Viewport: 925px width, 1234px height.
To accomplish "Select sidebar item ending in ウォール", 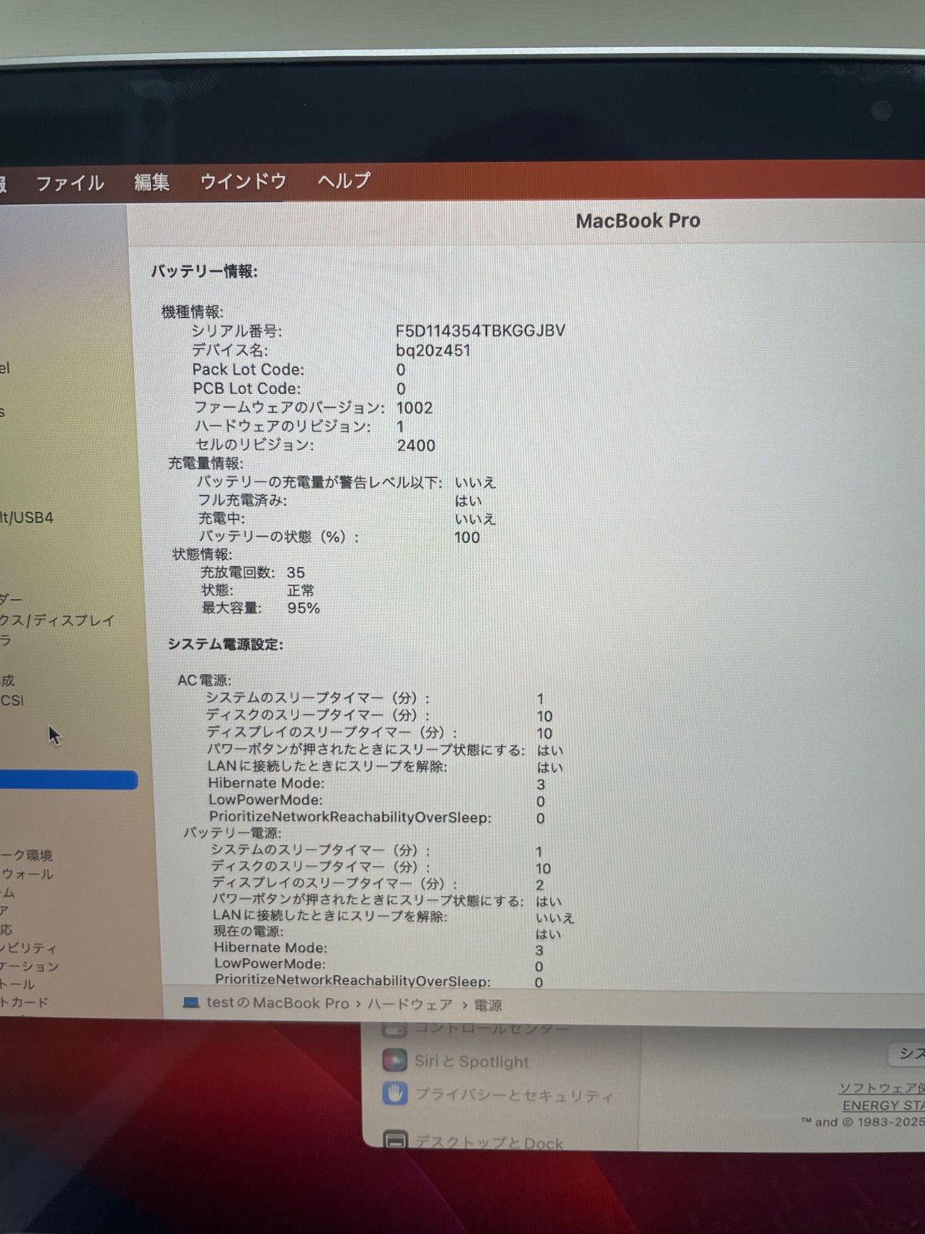I will click(27, 873).
